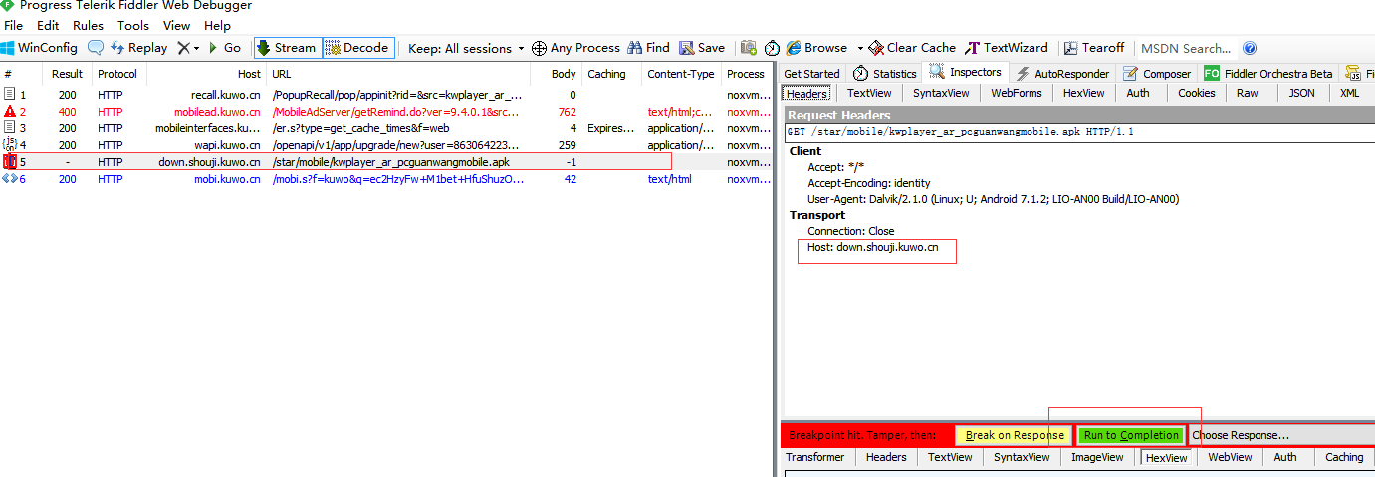Viewport: 1375px width, 477px height.
Task: Select session 2 mobilead.kuwo.cn error row
Action: pyautogui.click(x=386, y=112)
